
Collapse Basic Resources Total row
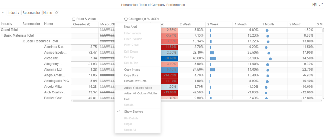pos(24,41)
